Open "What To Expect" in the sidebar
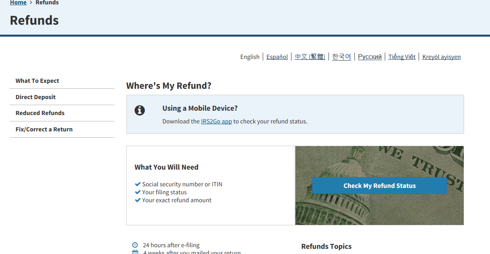Viewport: 490px width, 254px height. pyautogui.click(x=37, y=80)
